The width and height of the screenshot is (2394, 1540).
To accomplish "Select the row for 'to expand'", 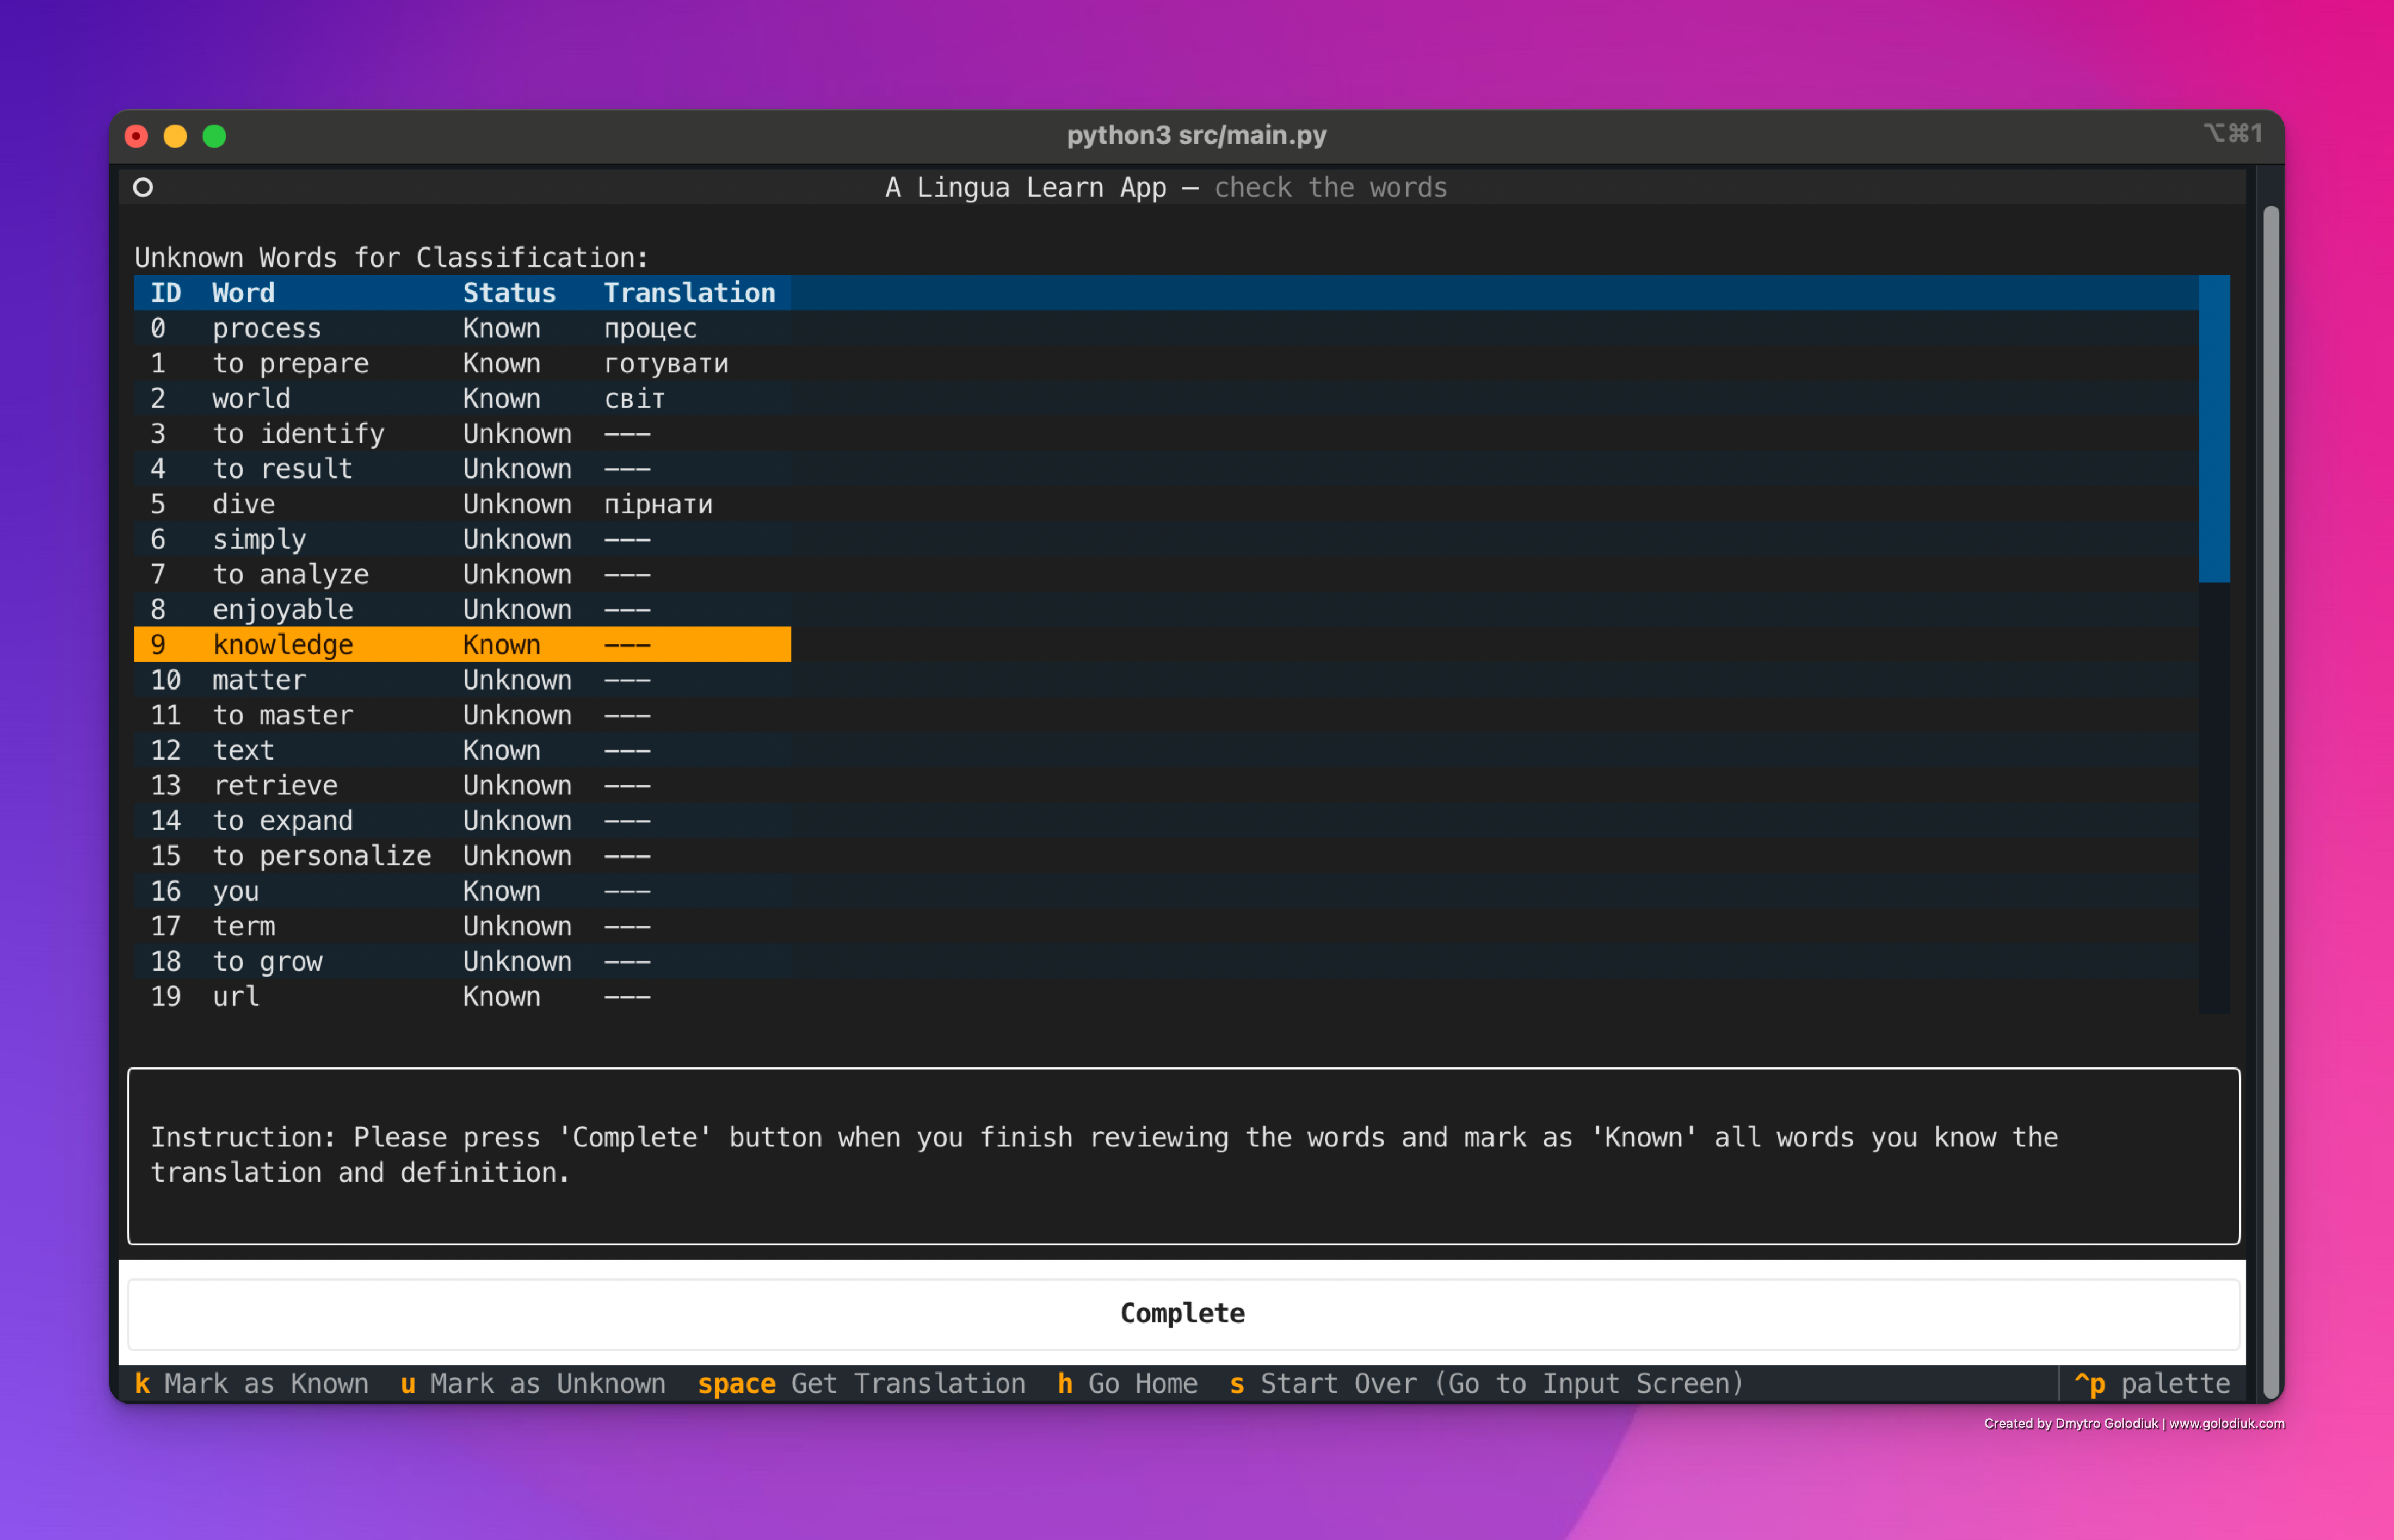I will pos(462,820).
